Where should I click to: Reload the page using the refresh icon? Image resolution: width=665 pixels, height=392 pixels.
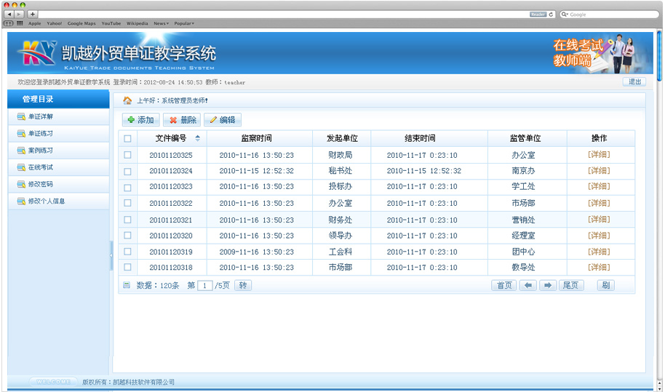pos(551,14)
